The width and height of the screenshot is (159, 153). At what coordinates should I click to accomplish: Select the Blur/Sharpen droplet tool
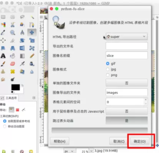coord(32,72)
